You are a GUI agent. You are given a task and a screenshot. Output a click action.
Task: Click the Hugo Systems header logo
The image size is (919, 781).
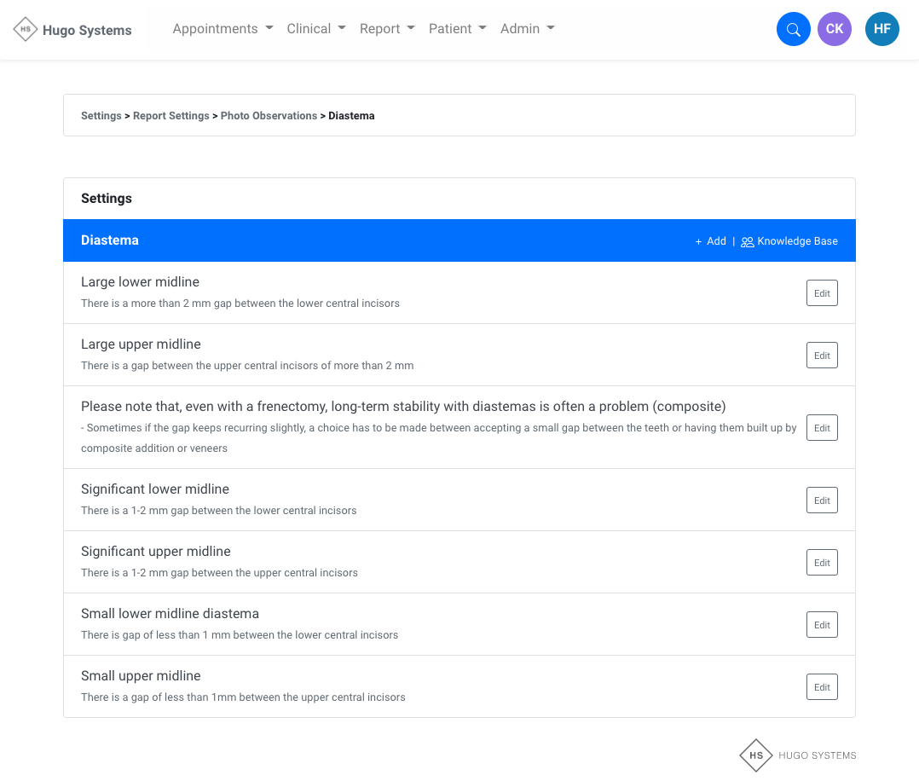73,30
